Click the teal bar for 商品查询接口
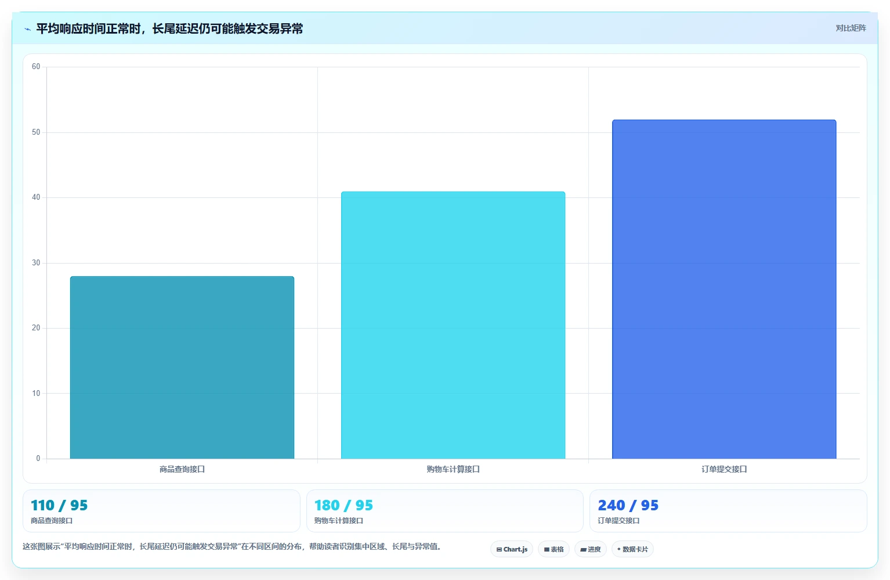The width and height of the screenshot is (890, 580). pos(182,368)
